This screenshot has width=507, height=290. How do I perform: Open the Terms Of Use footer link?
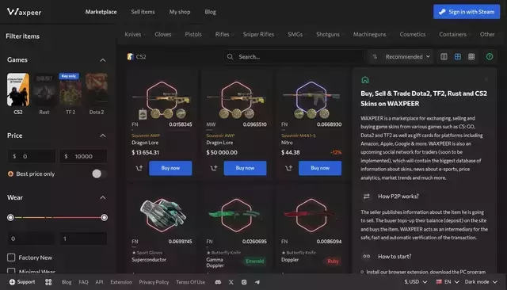[190, 282]
